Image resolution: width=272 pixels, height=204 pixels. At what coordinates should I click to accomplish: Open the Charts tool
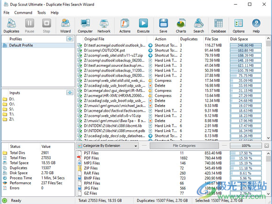click(181, 26)
